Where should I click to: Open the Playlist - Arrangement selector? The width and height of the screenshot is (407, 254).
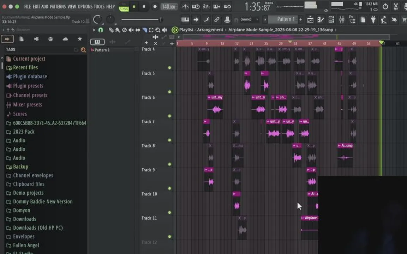(x=201, y=30)
